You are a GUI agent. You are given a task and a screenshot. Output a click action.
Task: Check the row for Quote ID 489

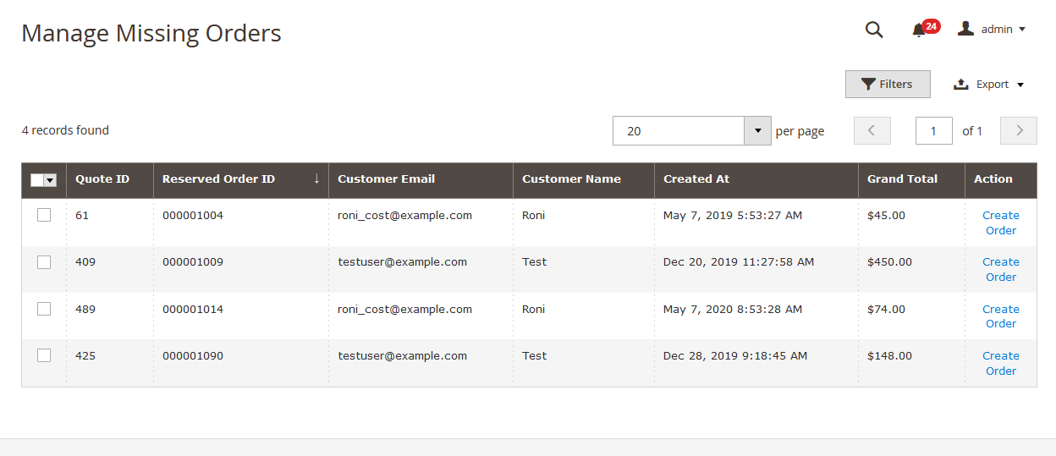point(44,309)
